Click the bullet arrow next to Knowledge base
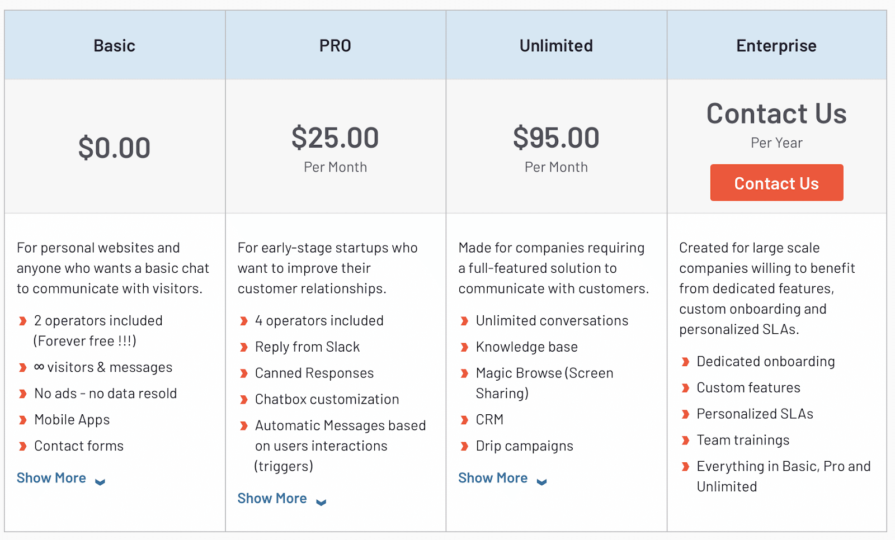 coord(464,347)
